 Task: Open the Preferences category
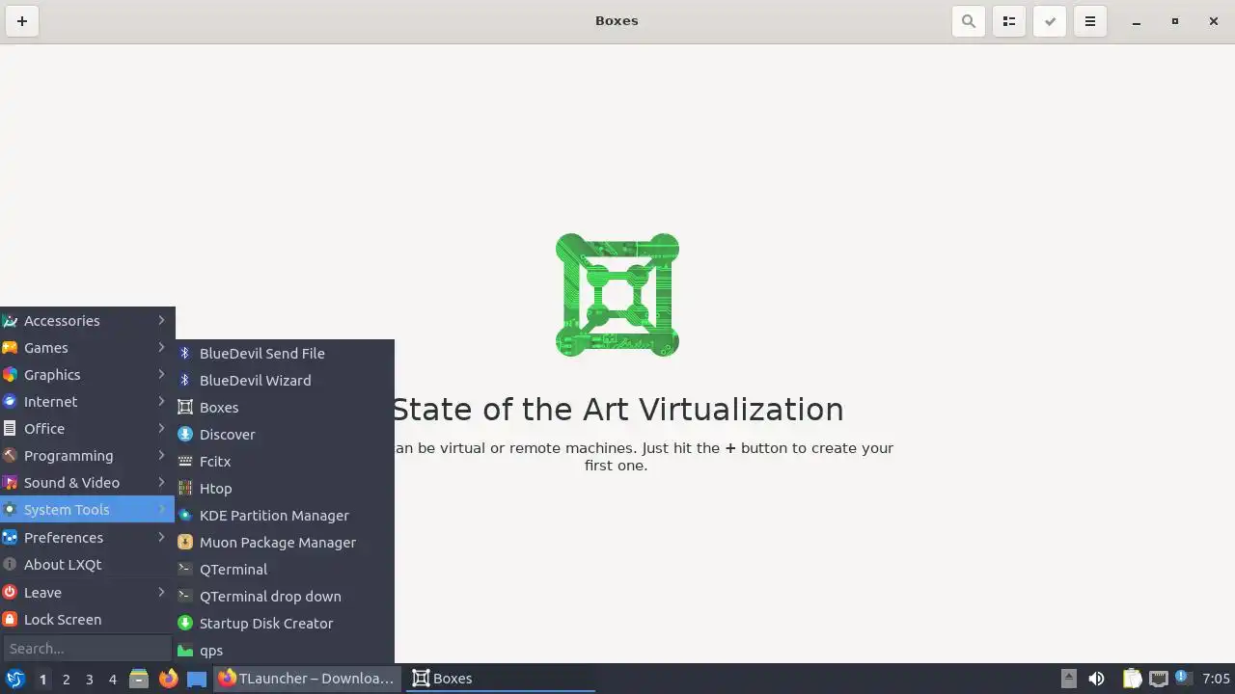[87, 538]
